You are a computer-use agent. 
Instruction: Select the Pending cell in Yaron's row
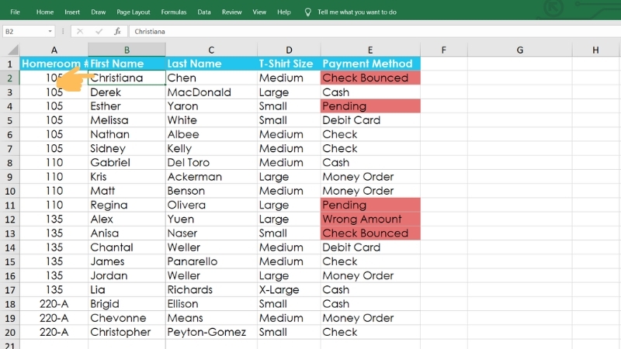coord(370,106)
